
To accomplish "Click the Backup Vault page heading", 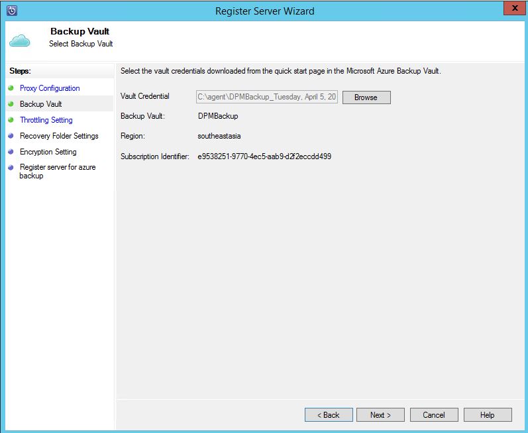I will tap(79, 31).
